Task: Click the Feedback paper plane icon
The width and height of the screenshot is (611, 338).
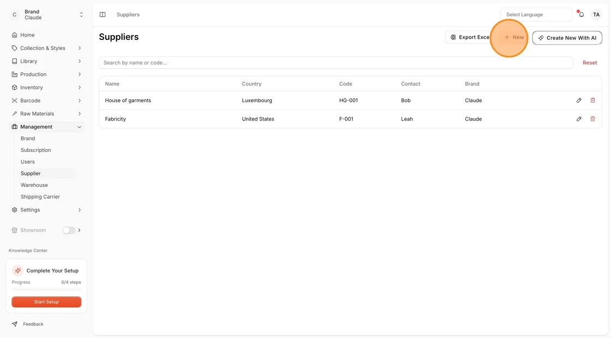Action: coord(14,324)
